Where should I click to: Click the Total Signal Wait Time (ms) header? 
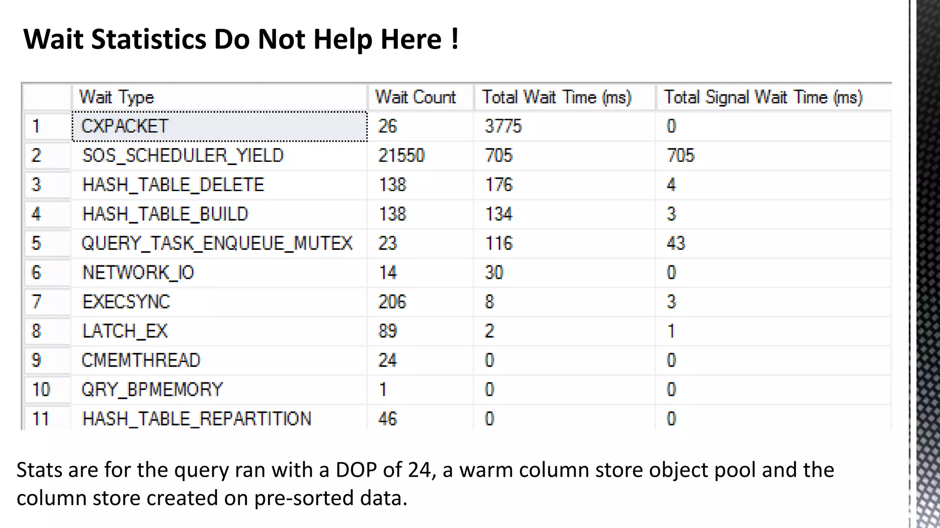point(774,97)
